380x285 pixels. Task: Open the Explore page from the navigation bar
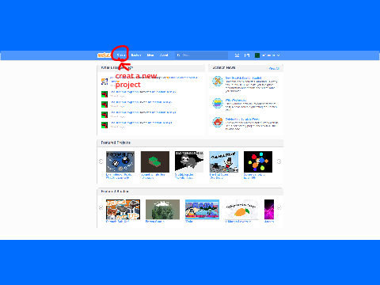click(136, 55)
